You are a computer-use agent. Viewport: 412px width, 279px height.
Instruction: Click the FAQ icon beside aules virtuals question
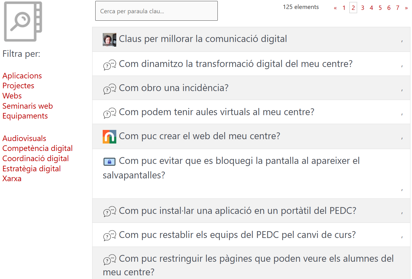click(109, 113)
